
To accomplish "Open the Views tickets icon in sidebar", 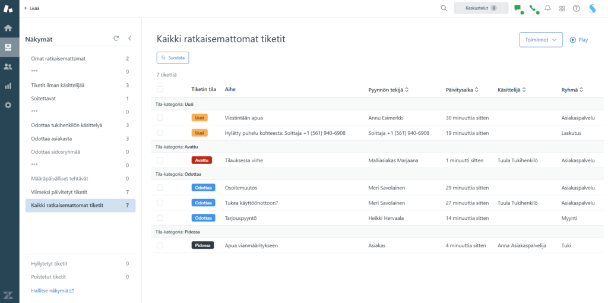I will click(x=8, y=48).
